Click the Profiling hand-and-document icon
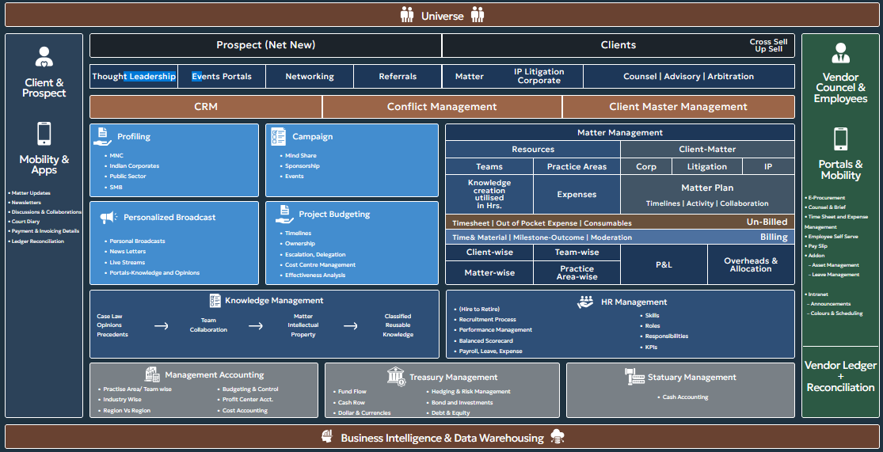The width and height of the screenshot is (883, 452). click(x=102, y=136)
